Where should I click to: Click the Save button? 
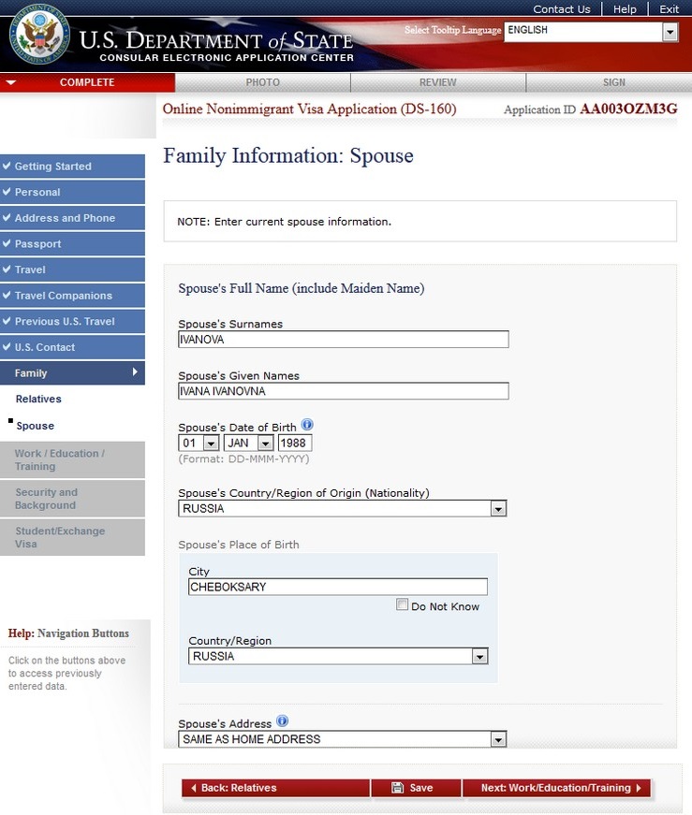point(417,788)
